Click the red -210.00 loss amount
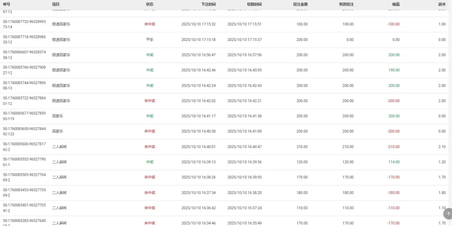This screenshot has height=226, width=452. [393, 147]
